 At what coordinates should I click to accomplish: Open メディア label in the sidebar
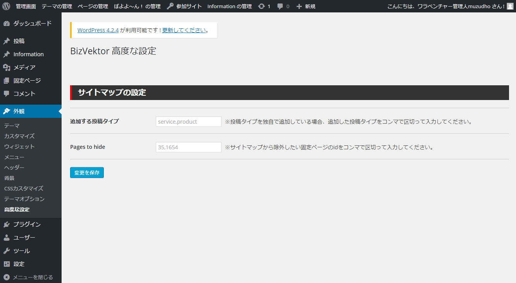(24, 67)
